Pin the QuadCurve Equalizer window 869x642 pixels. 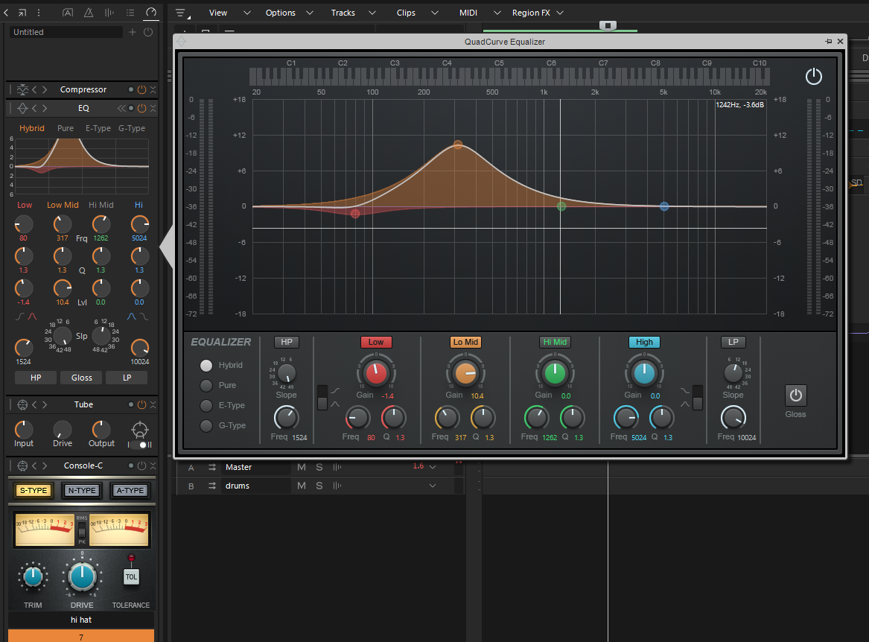point(829,42)
